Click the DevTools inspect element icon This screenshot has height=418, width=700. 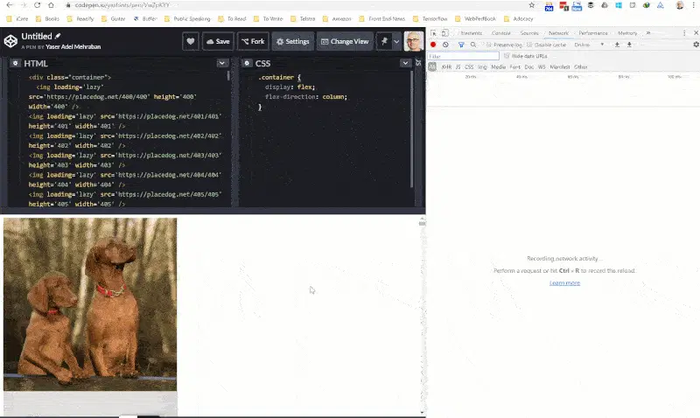coord(433,33)
